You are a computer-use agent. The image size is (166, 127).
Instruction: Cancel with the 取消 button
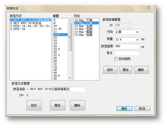point(142,108)
